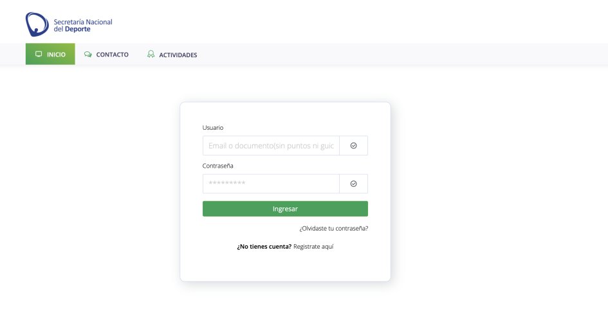Click the check circle icon beside the Usuario field
Screen dimensions: 608x327
click(353, 146)
